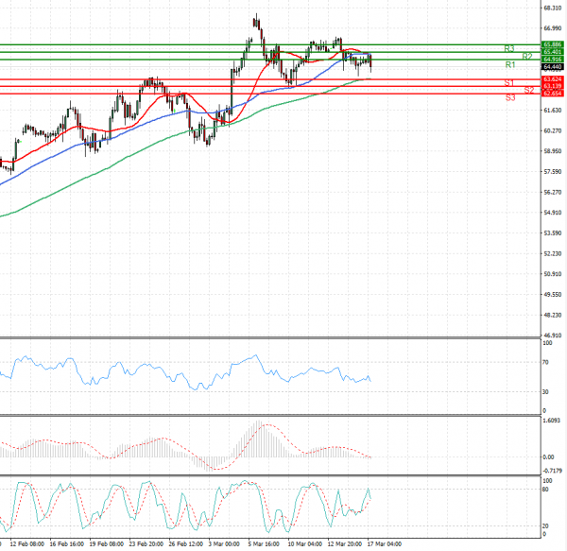Click the 53.590 price axis value

click(553, 232)
